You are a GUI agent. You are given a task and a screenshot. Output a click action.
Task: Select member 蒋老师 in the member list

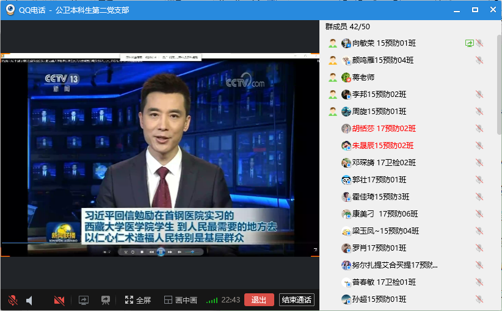tap(363, 77)
